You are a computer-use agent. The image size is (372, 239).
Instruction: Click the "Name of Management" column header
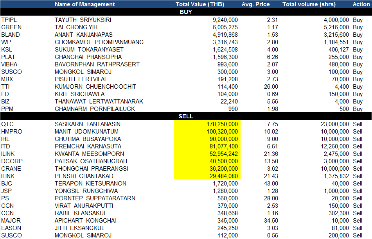click(85, 4)
